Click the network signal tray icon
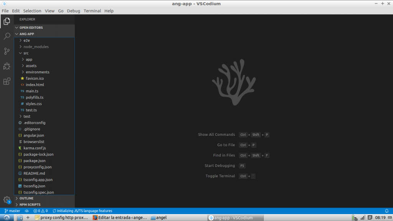The image size is (393, 221). [x=363, y=218]
